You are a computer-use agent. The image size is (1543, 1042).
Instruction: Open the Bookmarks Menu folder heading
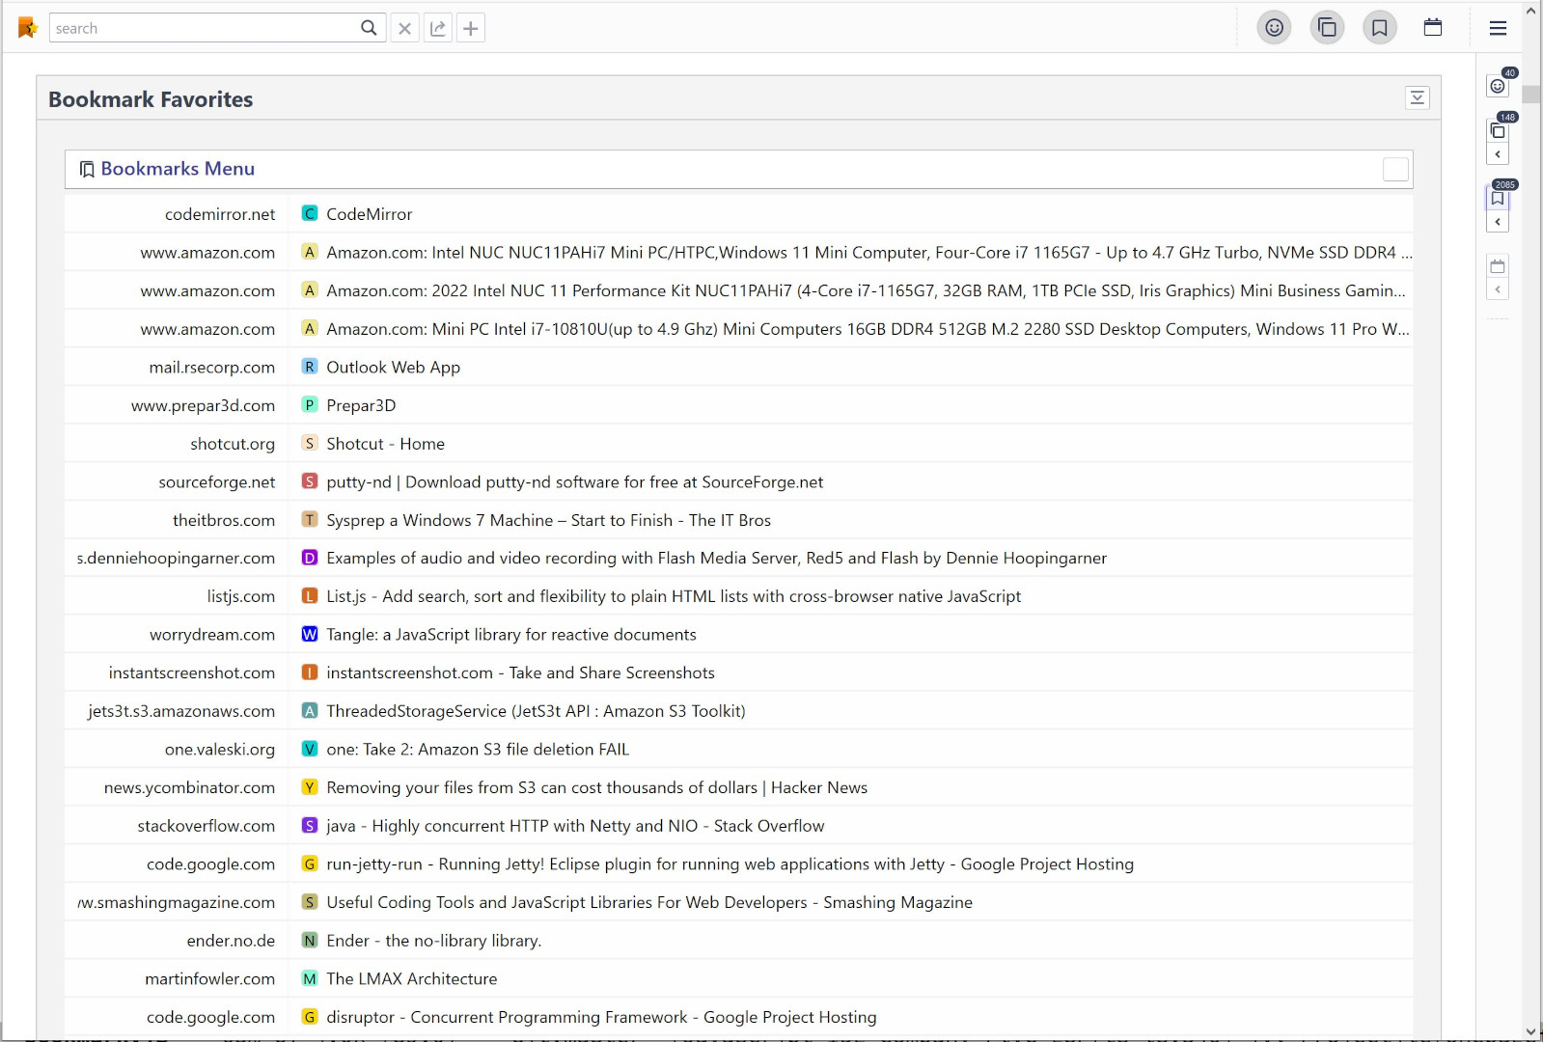click(x=178, y=169)
